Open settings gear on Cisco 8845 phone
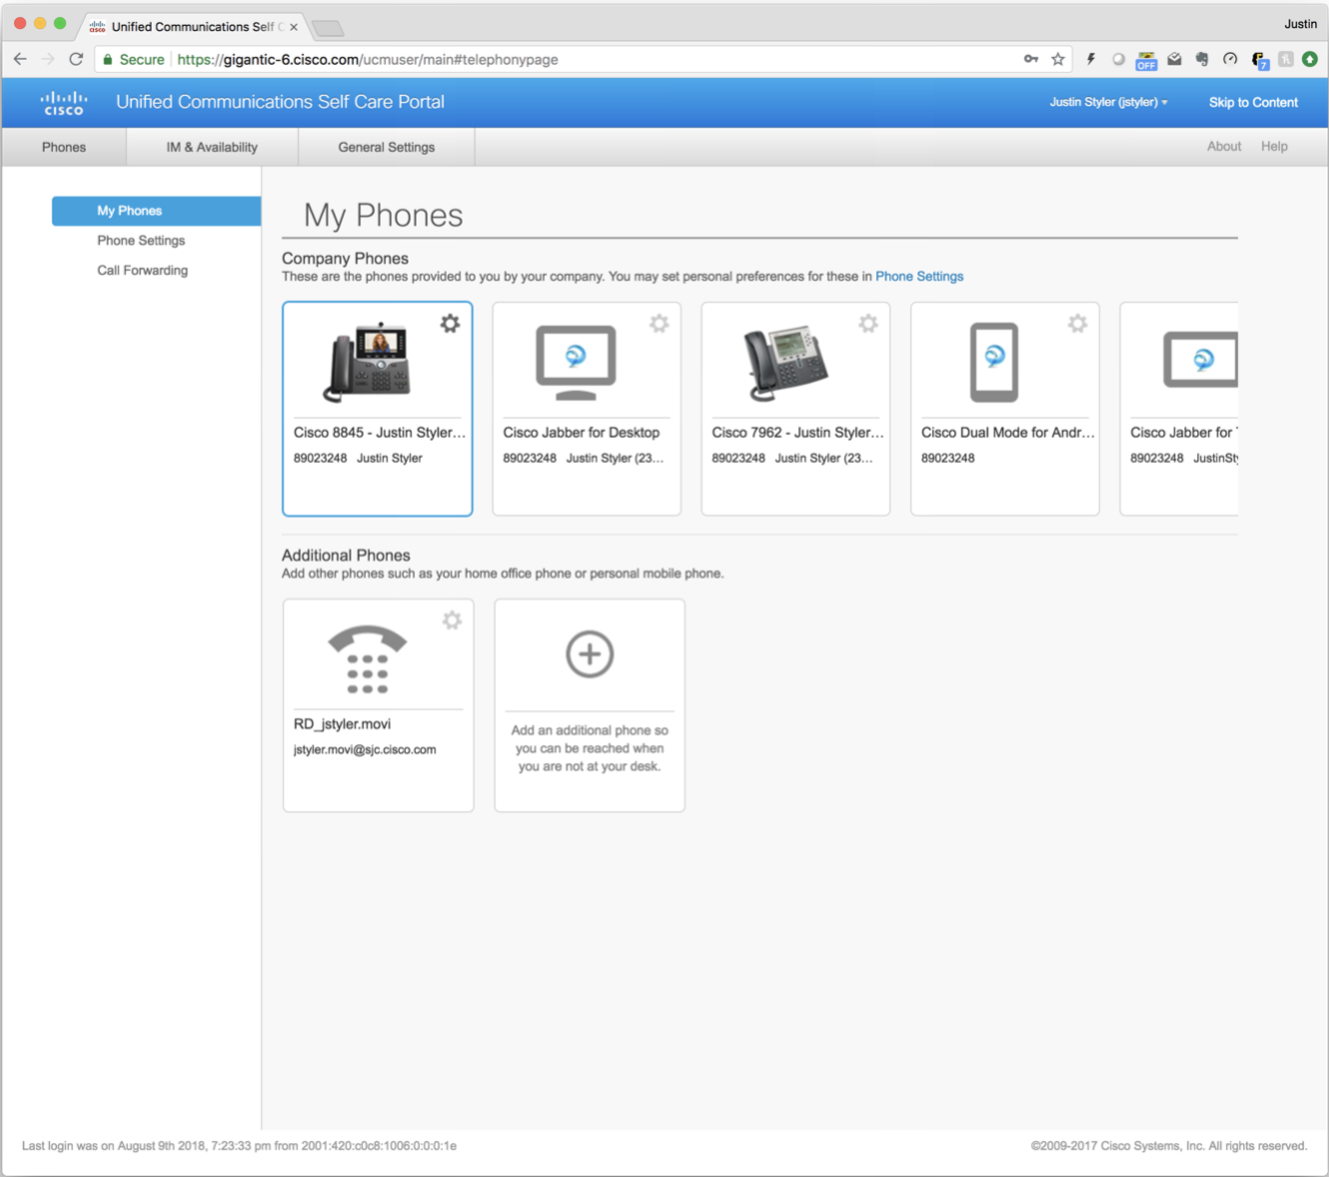The image size is (1329, 1177). pyautogui.click(x=450, y=324)
